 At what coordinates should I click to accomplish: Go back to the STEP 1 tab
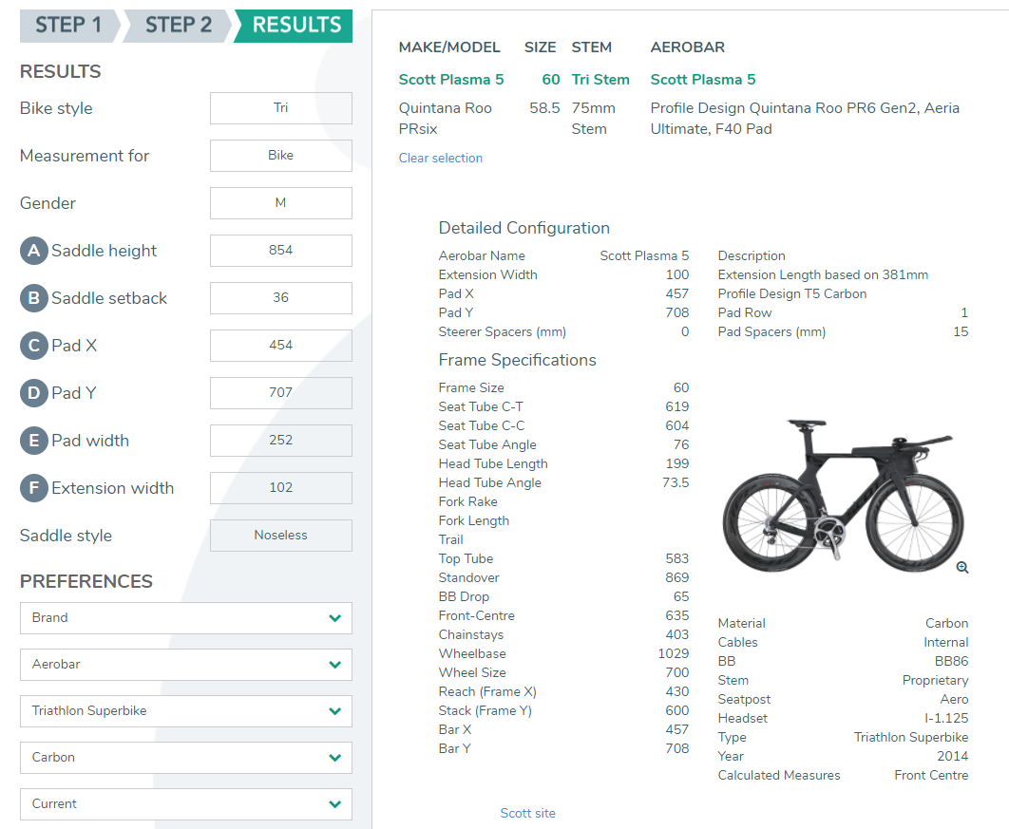(69, 26)
